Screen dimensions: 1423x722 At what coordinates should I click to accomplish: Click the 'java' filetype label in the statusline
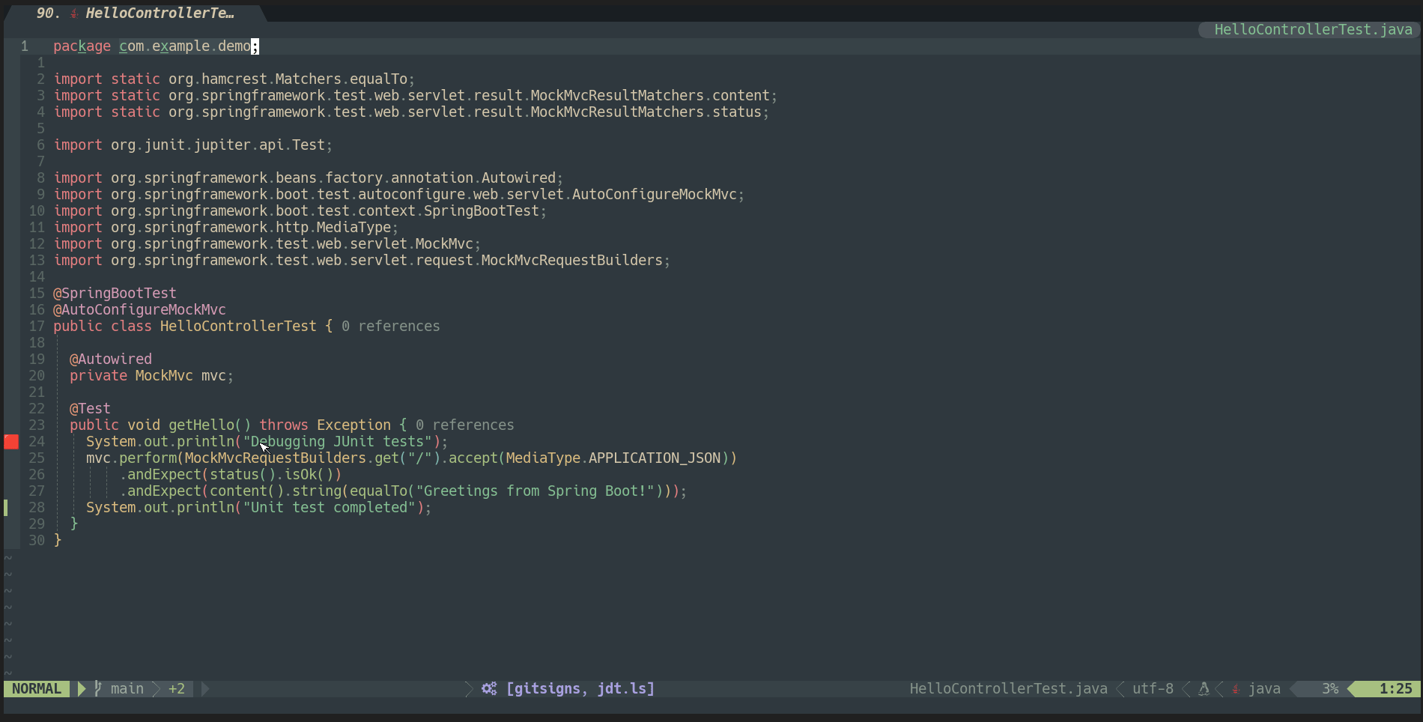tap(1264, 688)
